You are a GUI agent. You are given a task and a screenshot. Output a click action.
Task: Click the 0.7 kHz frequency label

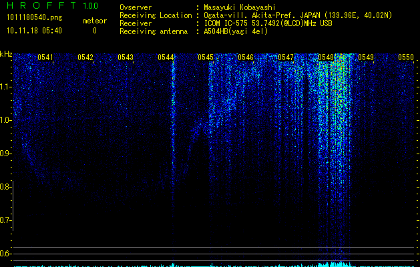coord(5,220)
